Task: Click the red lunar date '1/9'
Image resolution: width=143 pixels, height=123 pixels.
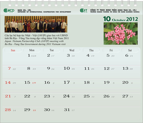Action: (34, 83)
